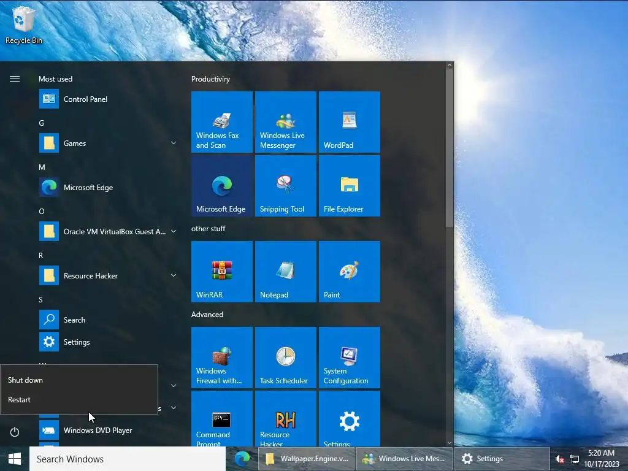Image resolution: width=628 pixels, height=471 pixels.
Task: Open the Resource Hacker tile
Action: [x=286, y=418]
